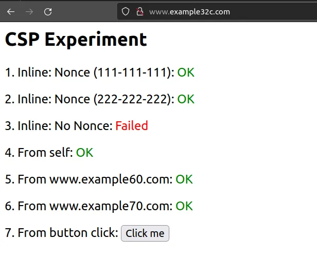Focus the www.example32c.com address bar
This screenshot has height=257, width=317.
206,11
